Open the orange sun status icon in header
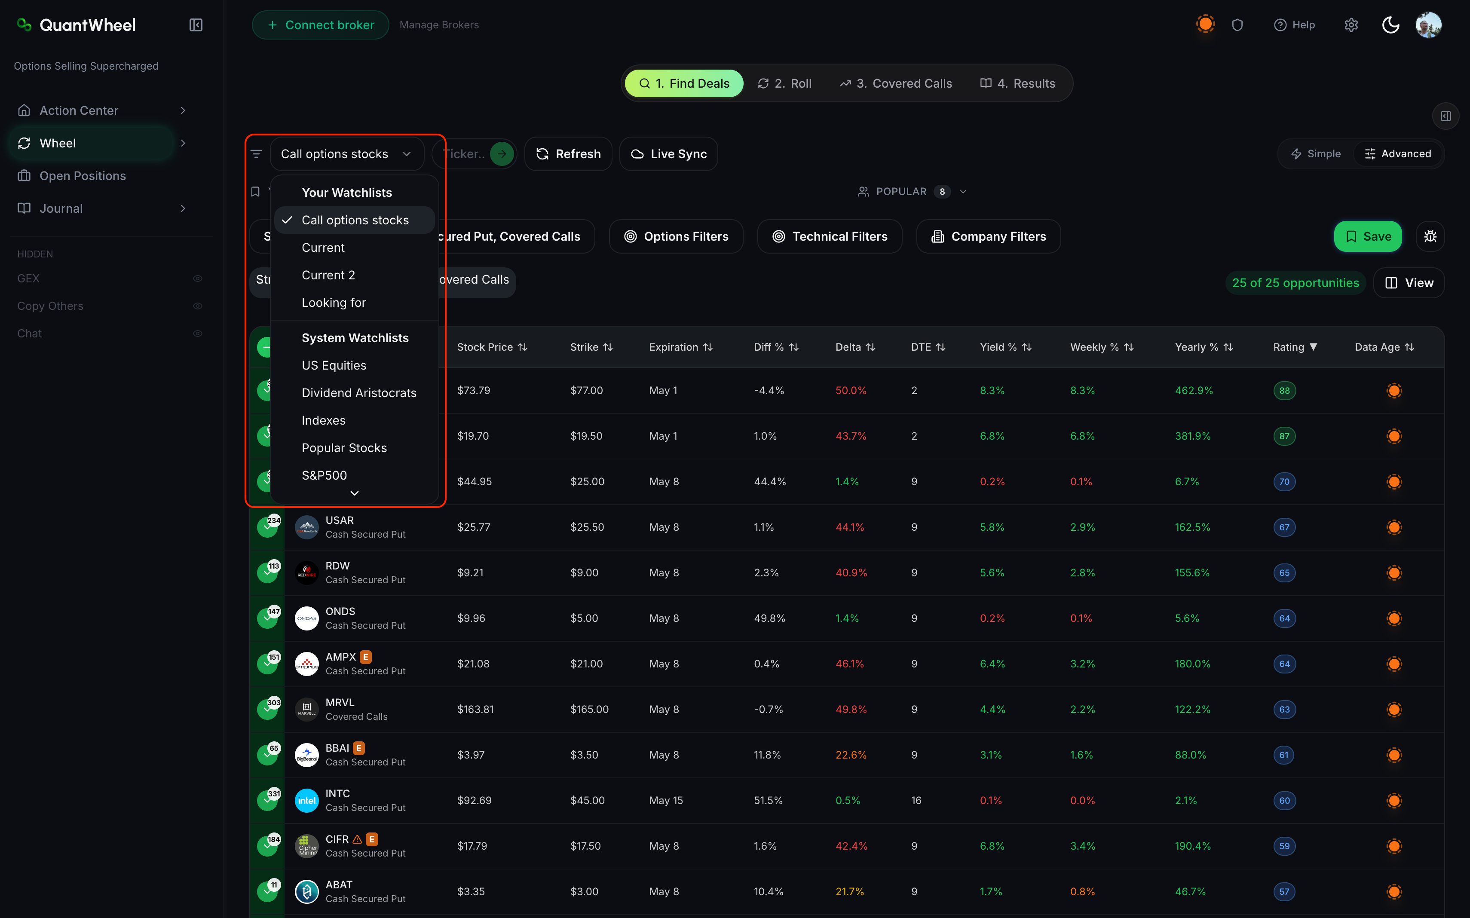Viewport: 1470px width, 918px height. pyautogui.click(x=1205, y=24)
